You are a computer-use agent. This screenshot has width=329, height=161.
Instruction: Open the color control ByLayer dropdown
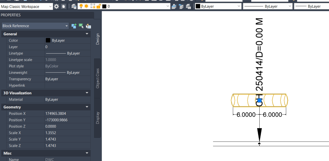click(x=218, y=6)
